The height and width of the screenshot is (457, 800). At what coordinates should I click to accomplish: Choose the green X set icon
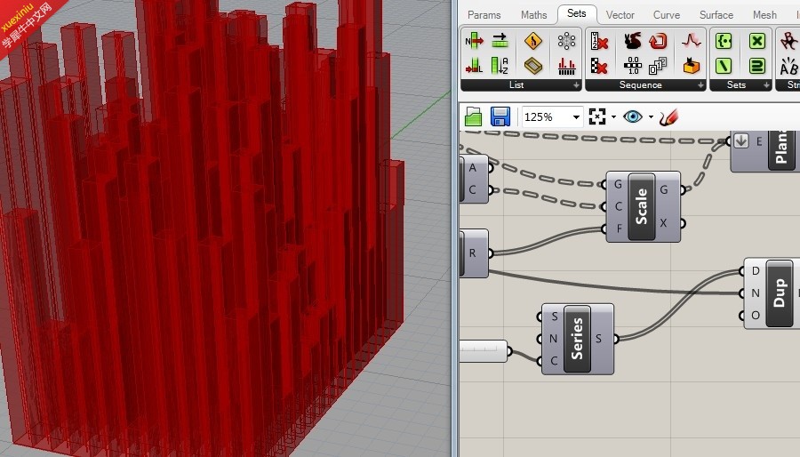pyautogui.click(x=757, y=41)
